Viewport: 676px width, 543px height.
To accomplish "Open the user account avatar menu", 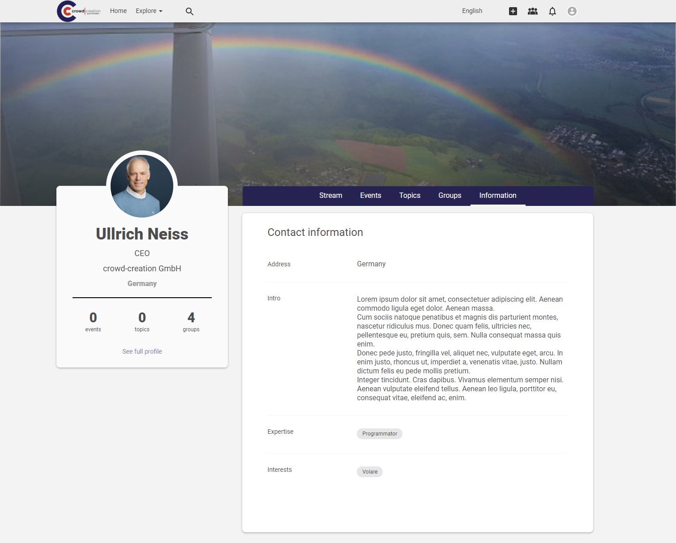I will tap(572, 11).
